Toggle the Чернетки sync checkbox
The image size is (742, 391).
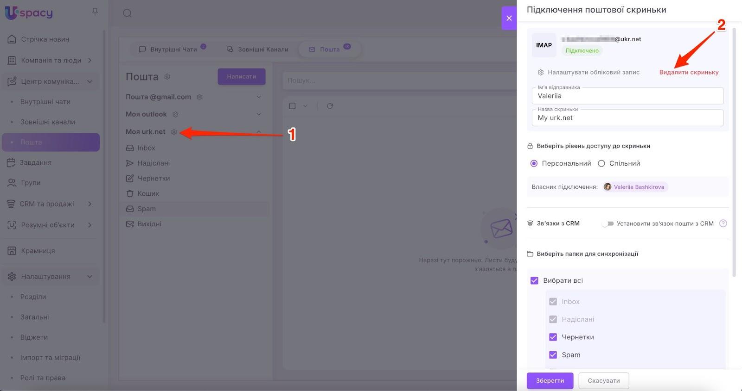click(x=553, y=337)
